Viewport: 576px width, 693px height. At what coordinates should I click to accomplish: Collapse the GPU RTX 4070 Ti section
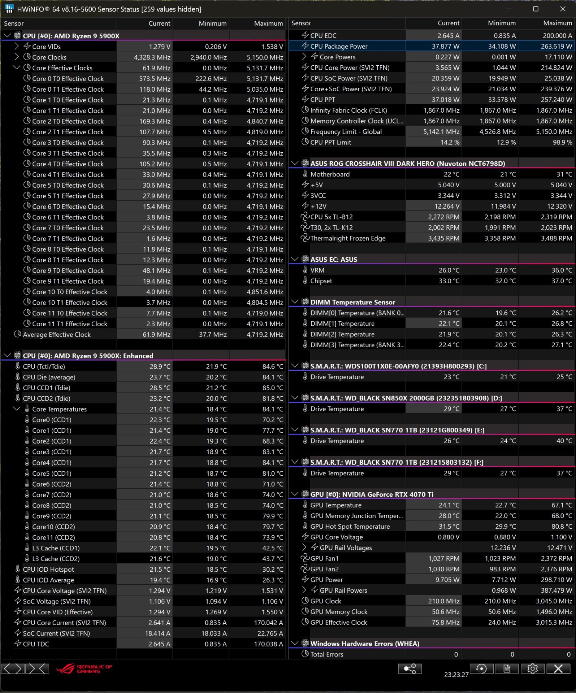click(295, 494)
